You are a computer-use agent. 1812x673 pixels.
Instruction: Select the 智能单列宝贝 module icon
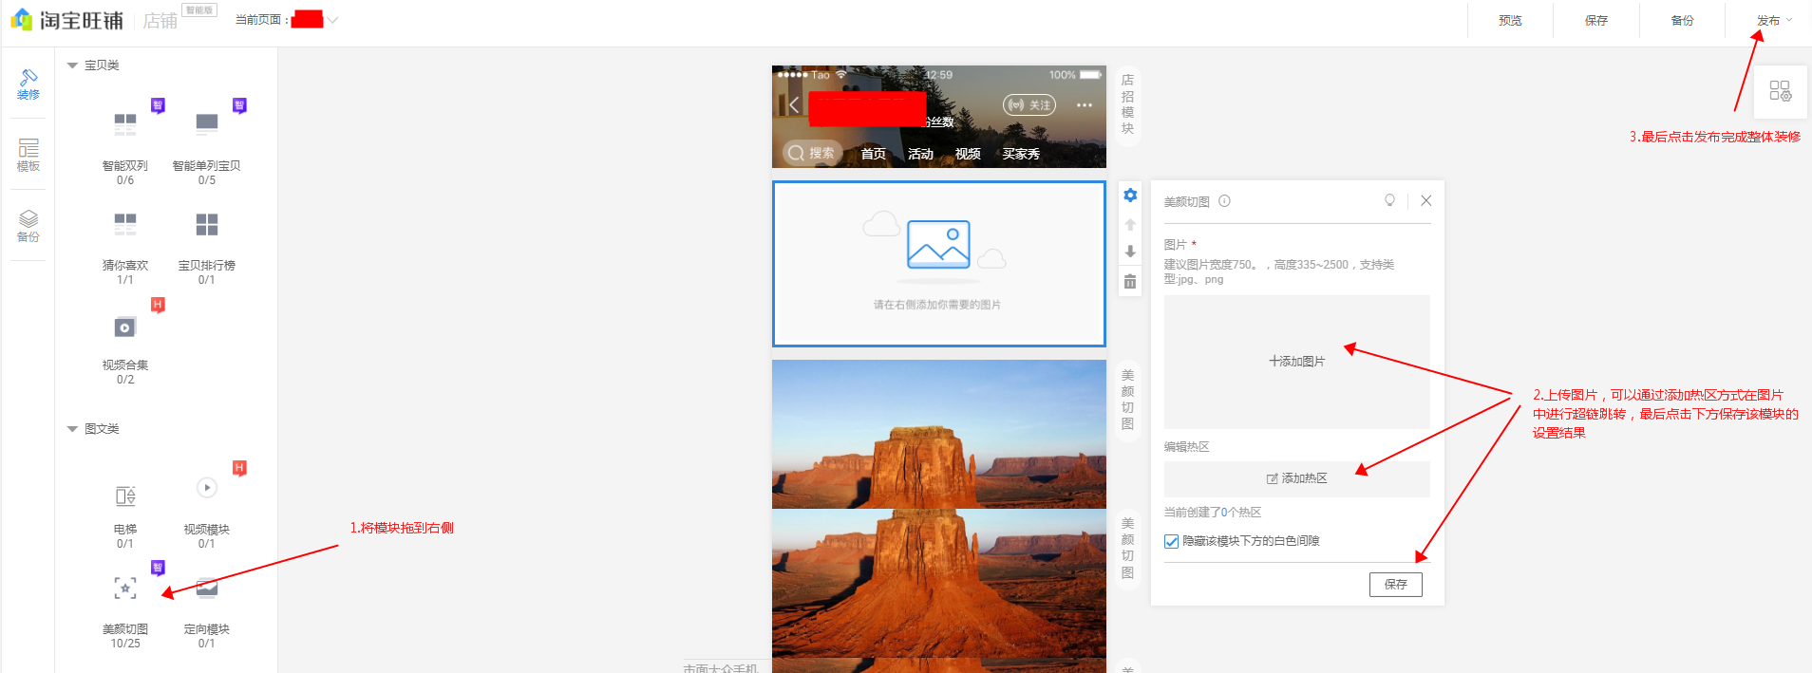tap(207, 123)
